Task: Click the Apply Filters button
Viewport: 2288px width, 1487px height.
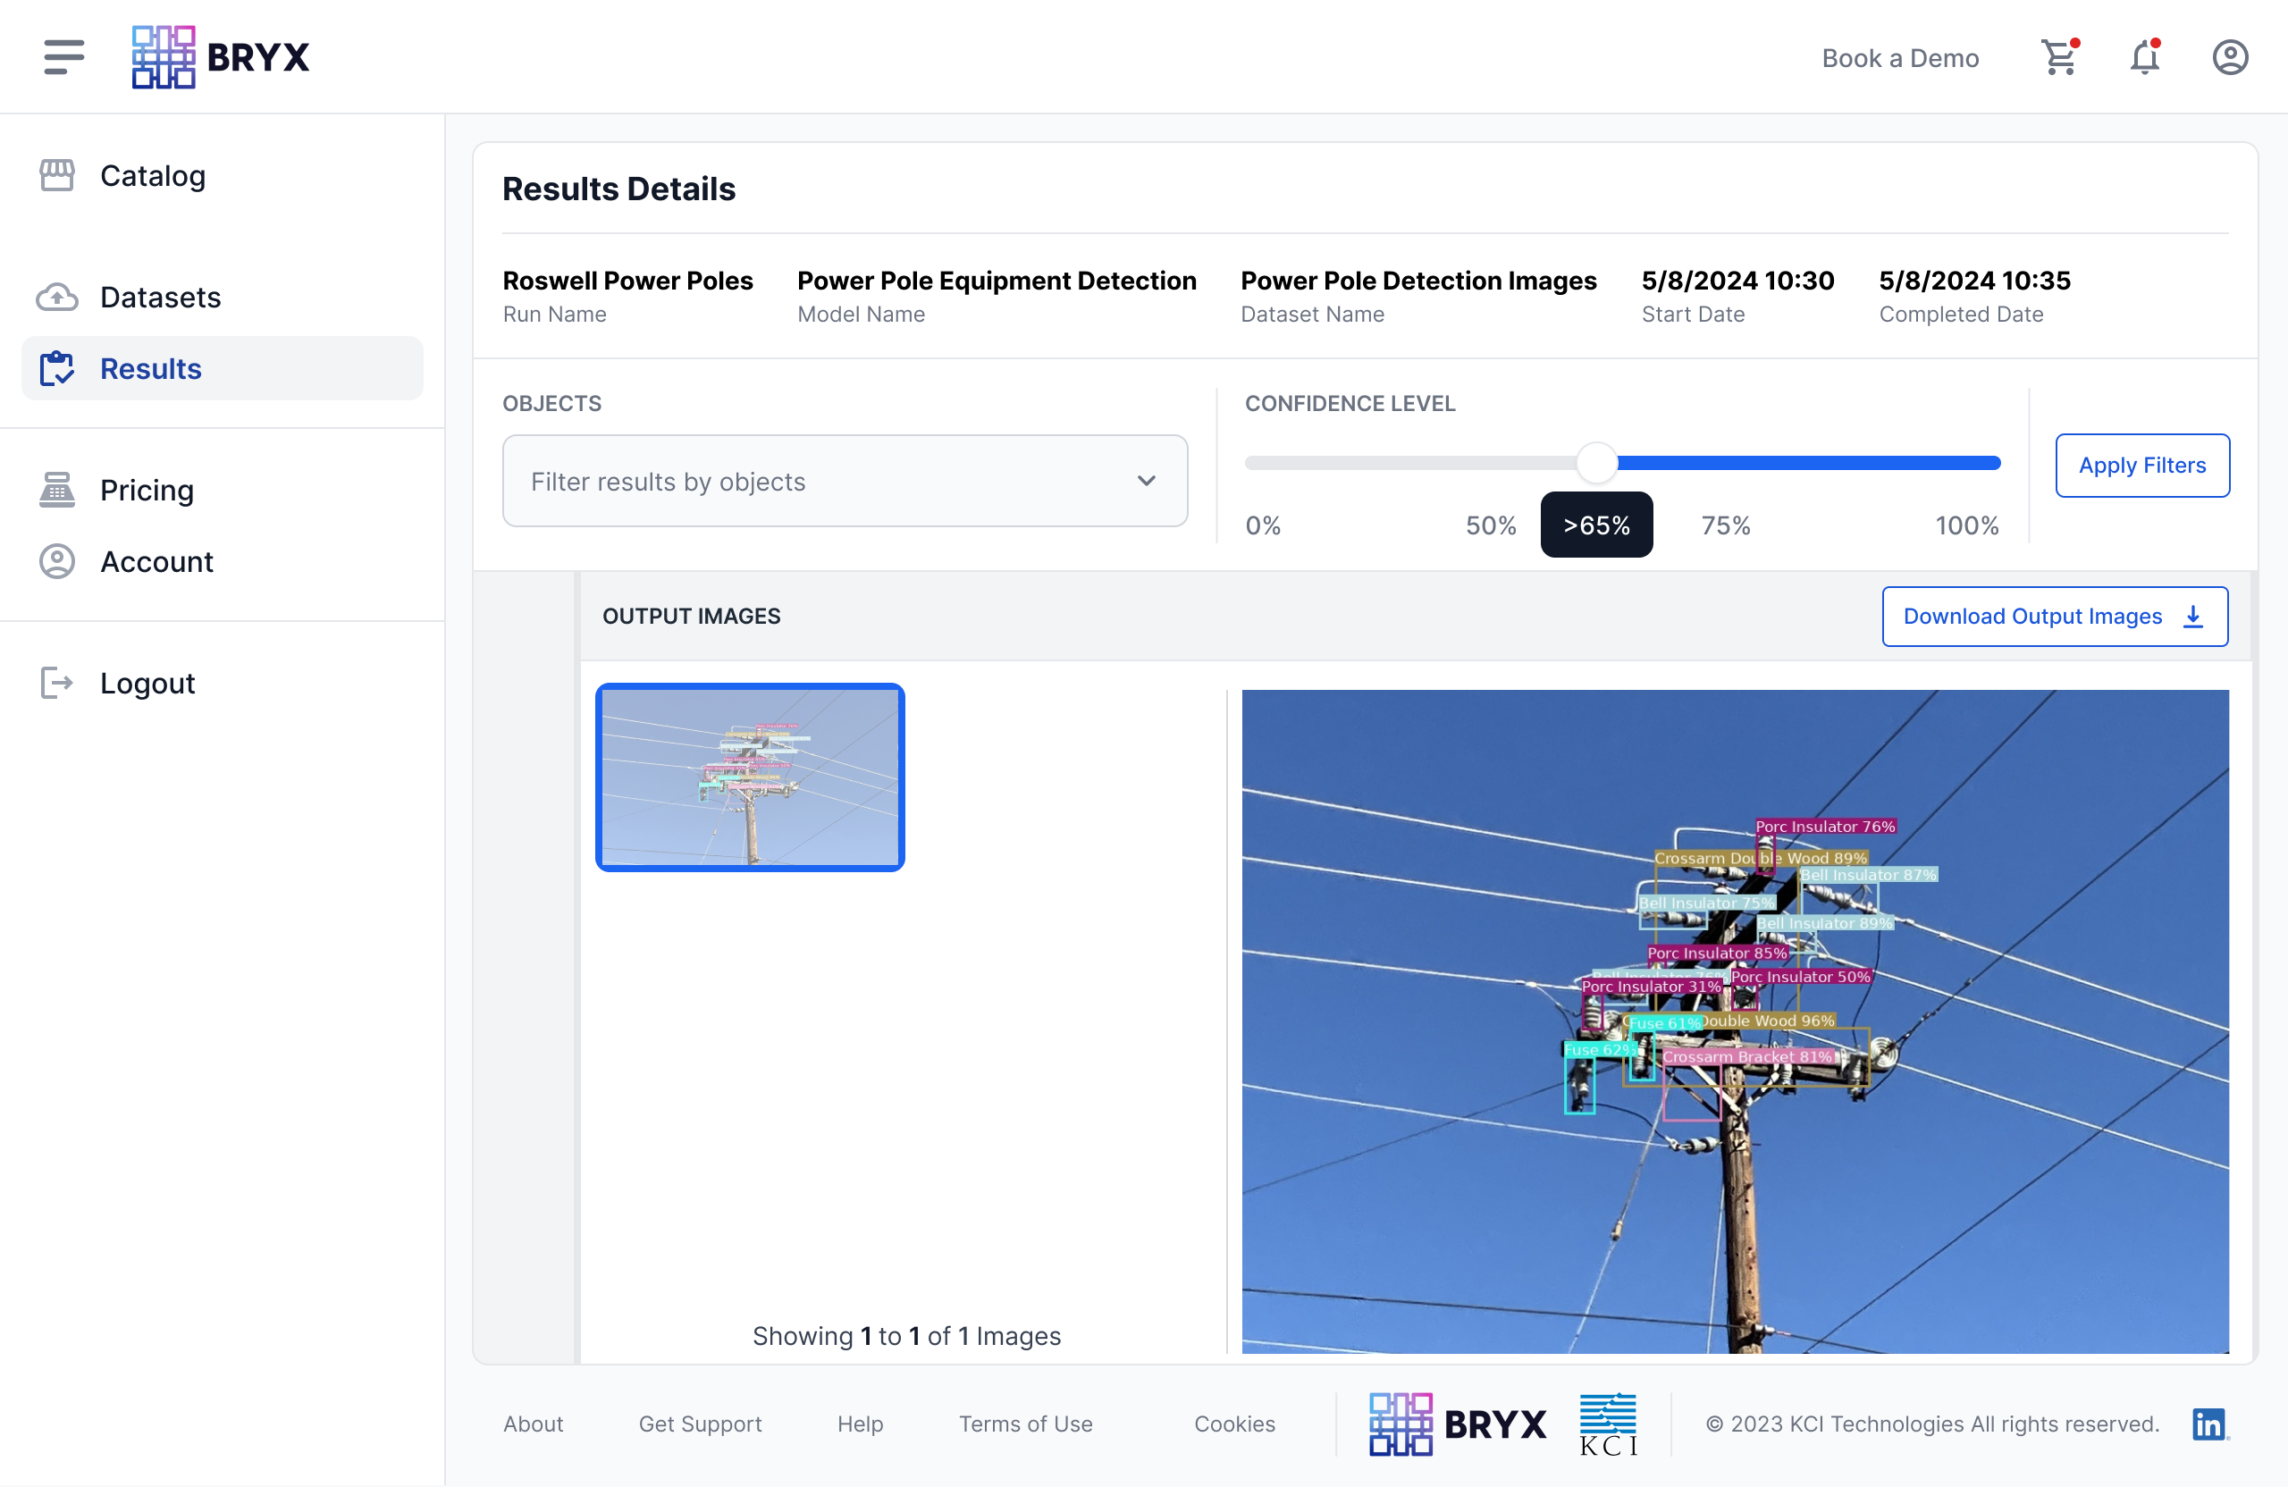Action: tap(2143, 464)
